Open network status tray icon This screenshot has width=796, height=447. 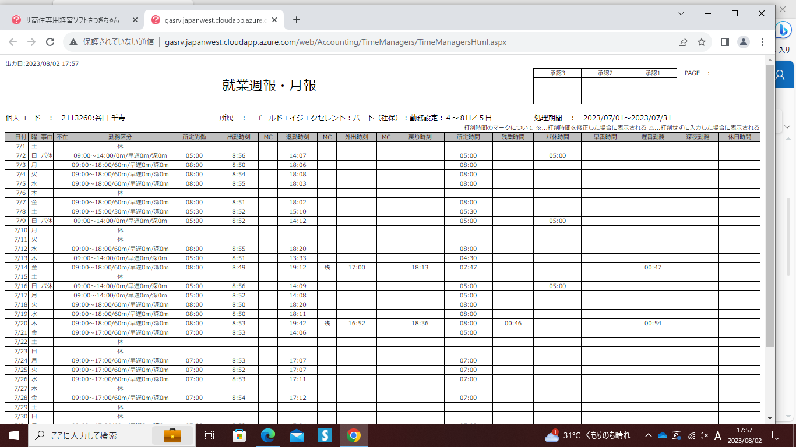coord(691,435)
